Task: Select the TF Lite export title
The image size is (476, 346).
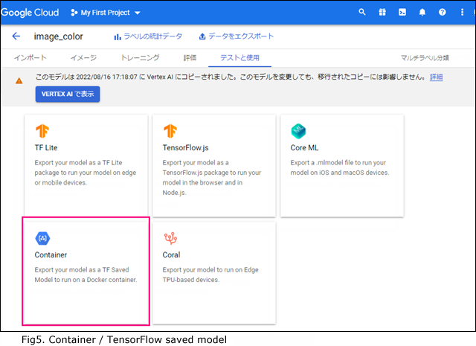Action: coord(46,147)
